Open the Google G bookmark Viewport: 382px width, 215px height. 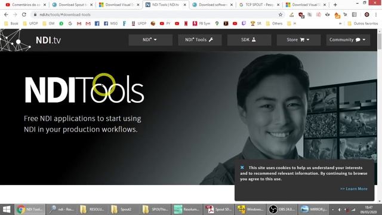point(70,23)
